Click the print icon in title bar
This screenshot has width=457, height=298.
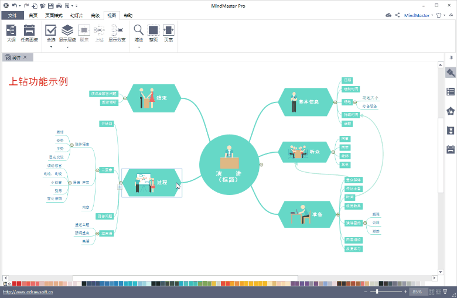coord(59,5)
